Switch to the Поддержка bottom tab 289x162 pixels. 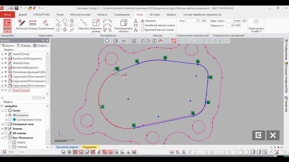pyautogui.click(x=89, y=147)
